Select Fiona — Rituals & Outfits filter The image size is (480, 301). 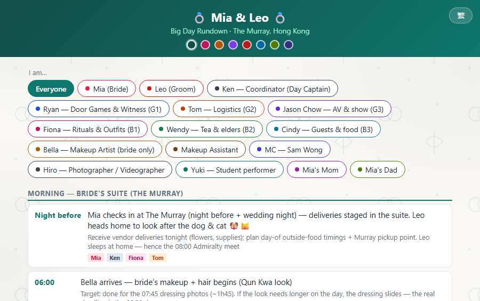87,129
